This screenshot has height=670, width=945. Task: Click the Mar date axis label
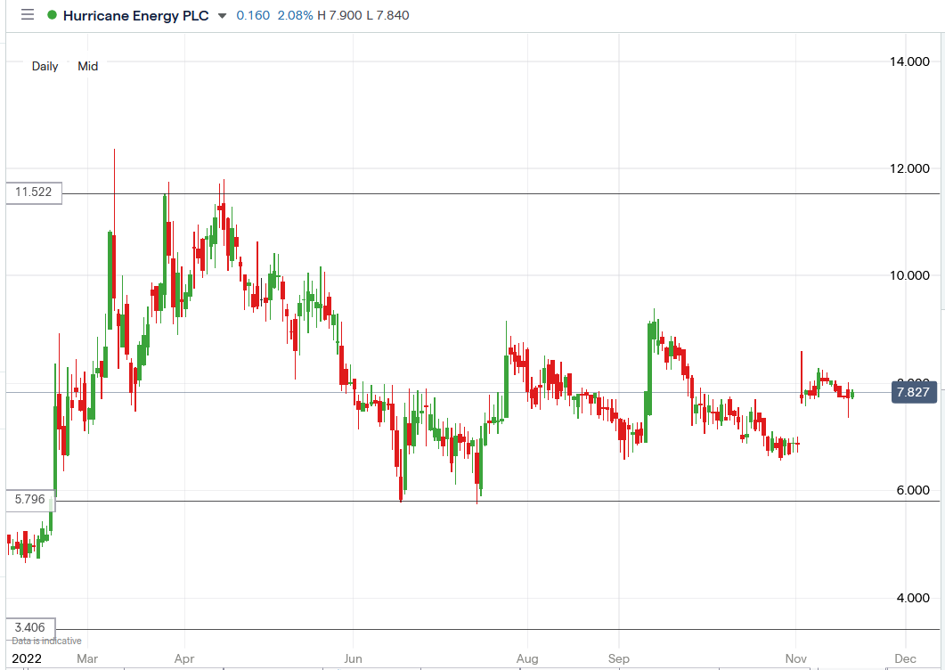pos(87,658)
